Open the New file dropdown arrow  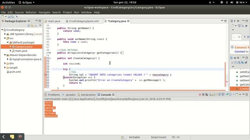(x=6, y=16)
